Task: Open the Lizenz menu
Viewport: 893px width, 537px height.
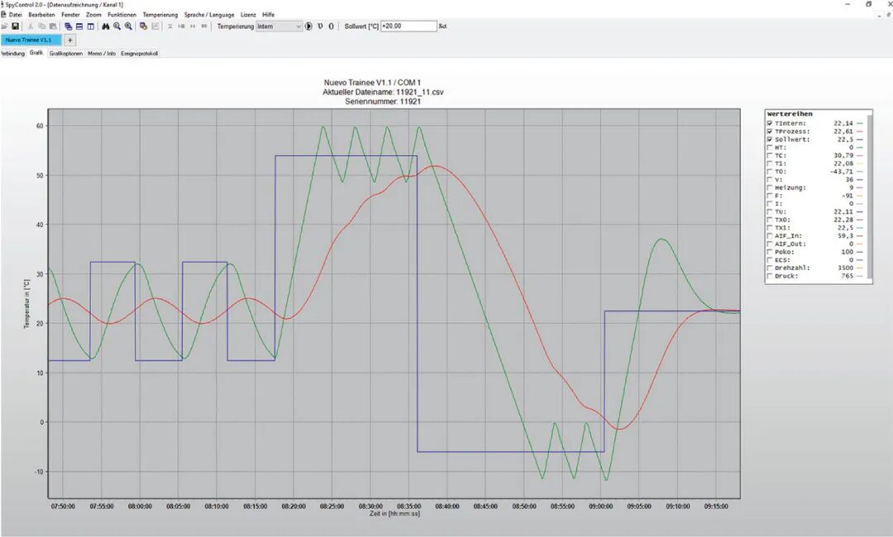Action: point(248,15)
